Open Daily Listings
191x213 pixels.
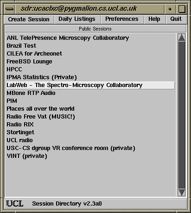(x=77, y=19)
